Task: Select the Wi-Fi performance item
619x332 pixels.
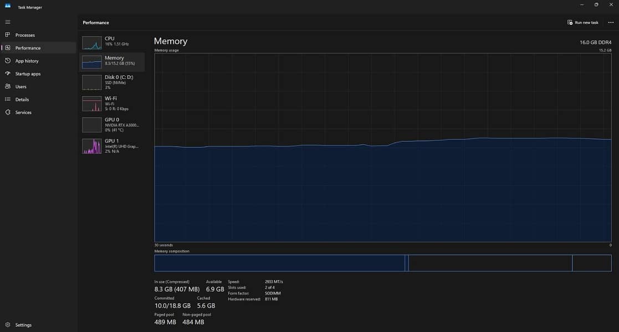Action: [x=112, y=103]
